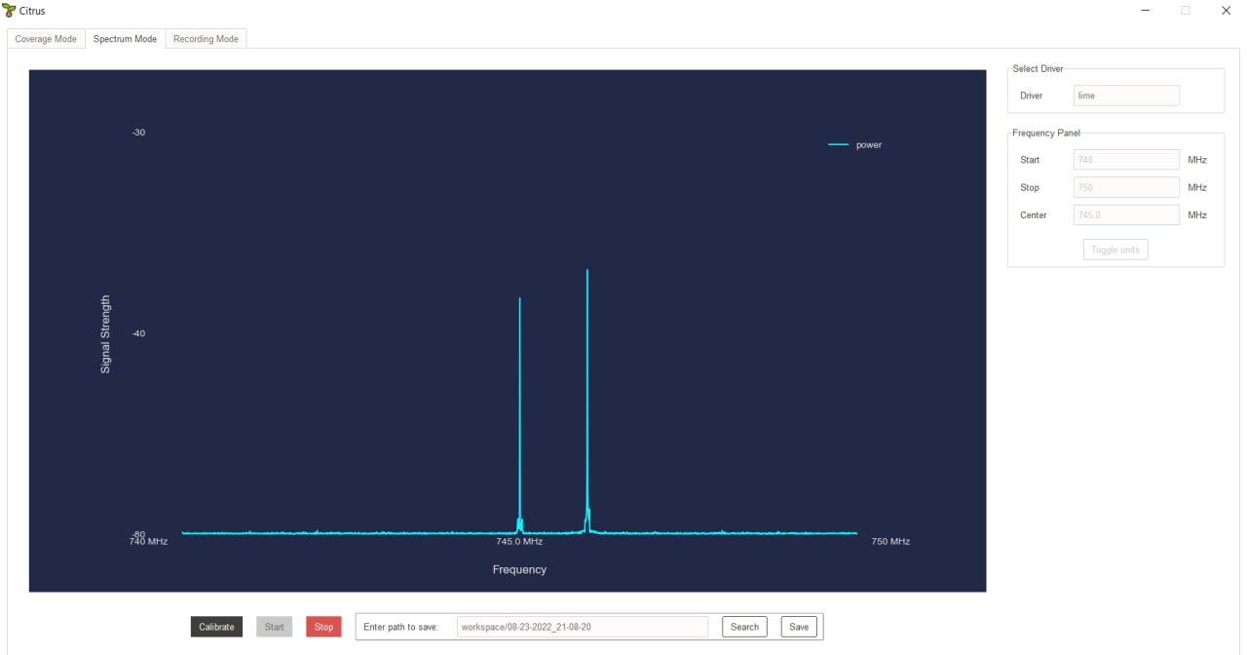Screen dimensions: 1247x655
Task: Click the -40 tick label
Action: [138, 333]
